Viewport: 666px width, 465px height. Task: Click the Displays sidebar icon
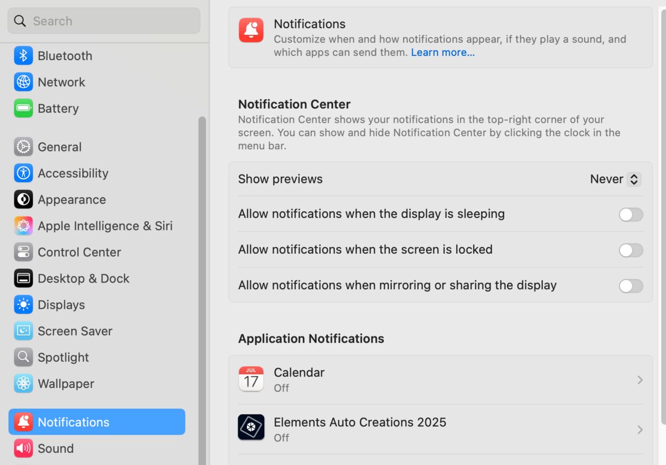(x=23, y=304)
